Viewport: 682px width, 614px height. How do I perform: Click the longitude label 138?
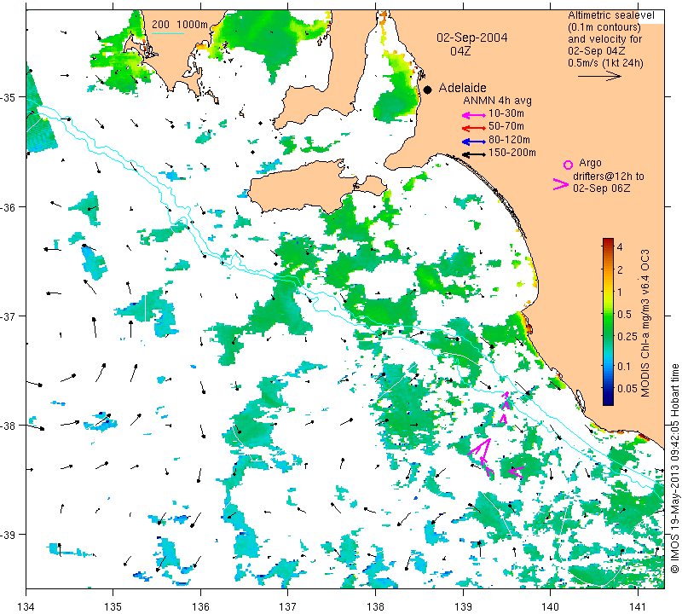click(x=375, y=605)
